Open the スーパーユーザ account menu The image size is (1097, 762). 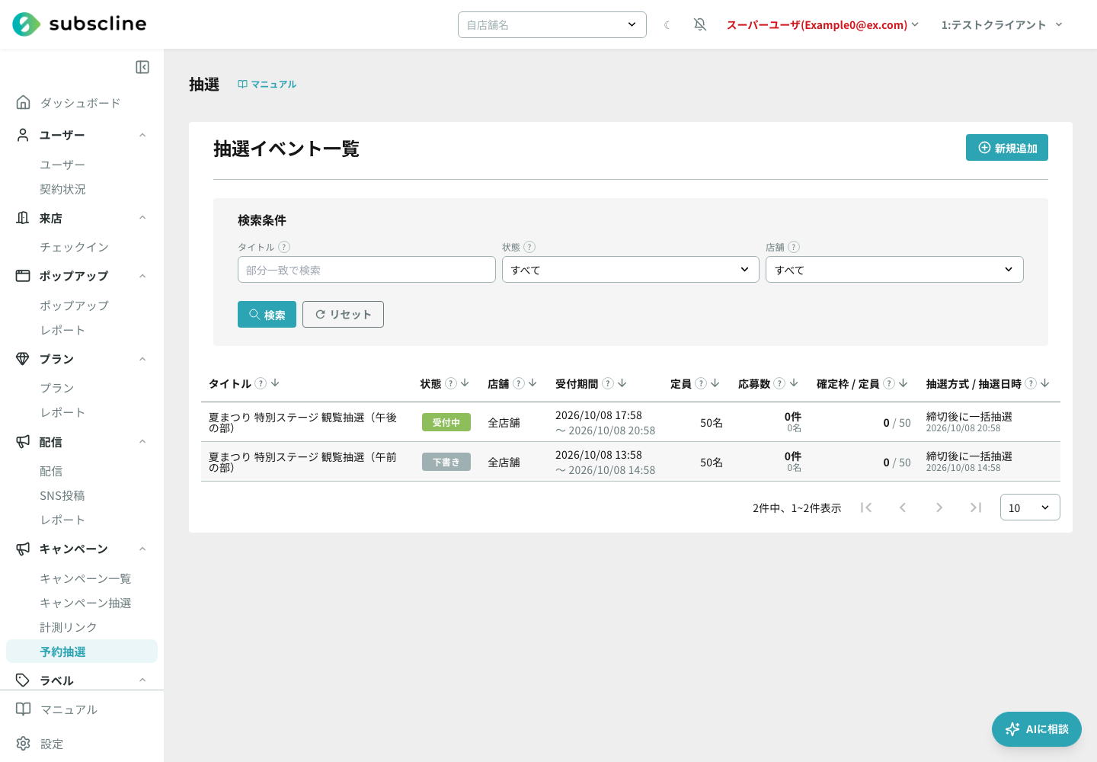823,25
